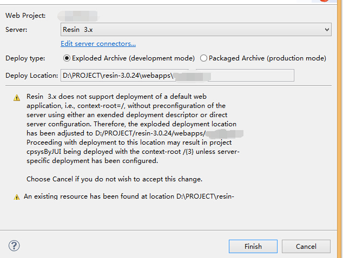Close the dialog with the red corner button
This screenshot has height=258, width=343.
(338, 2)
